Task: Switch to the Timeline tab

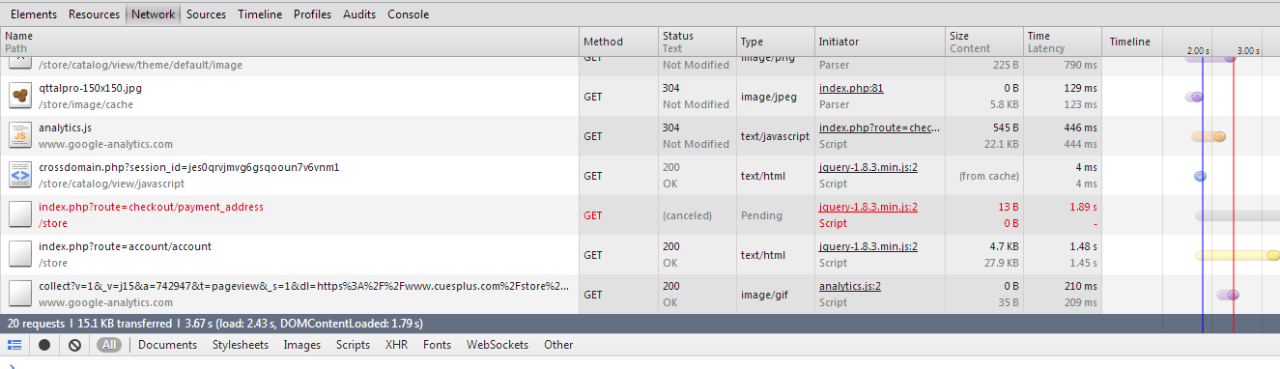Action: (260, 14)
